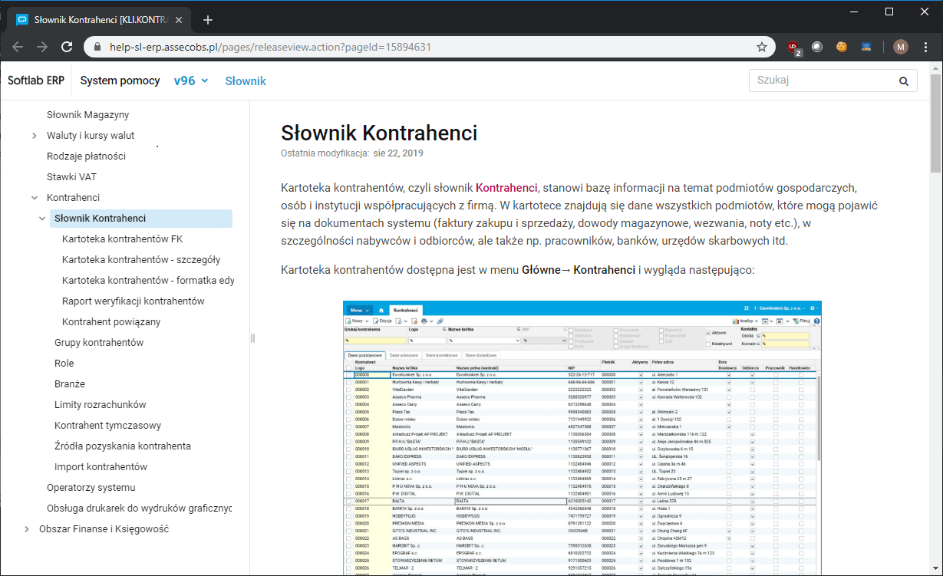Open Kartoteka kontrahentów FK page
The height and width of the screenshot is (576, 943).
pos(122,239)
